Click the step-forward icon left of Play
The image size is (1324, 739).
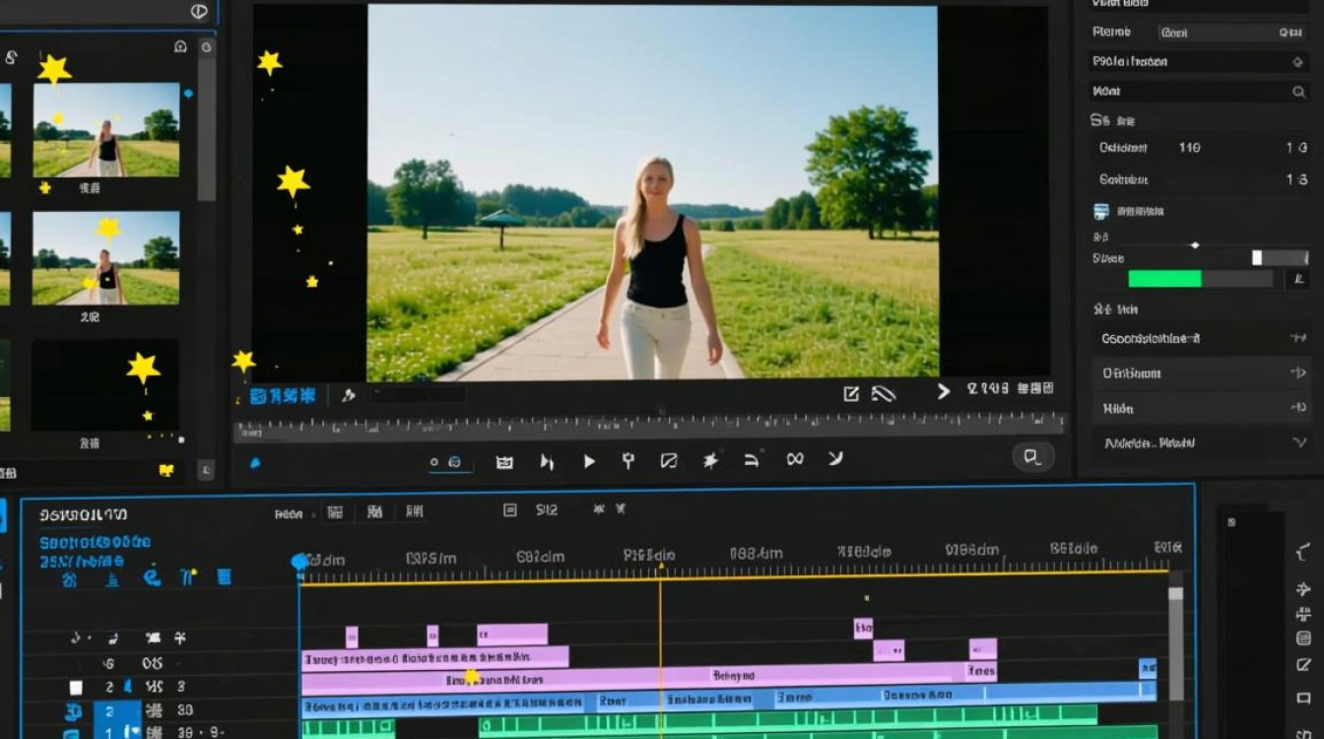pos(547,460)
